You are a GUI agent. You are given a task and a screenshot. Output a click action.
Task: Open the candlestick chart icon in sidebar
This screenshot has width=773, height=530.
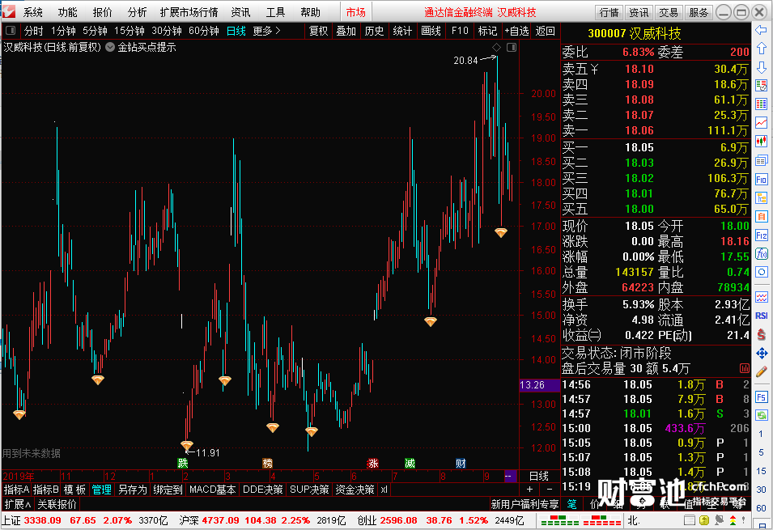click(761, 141)
